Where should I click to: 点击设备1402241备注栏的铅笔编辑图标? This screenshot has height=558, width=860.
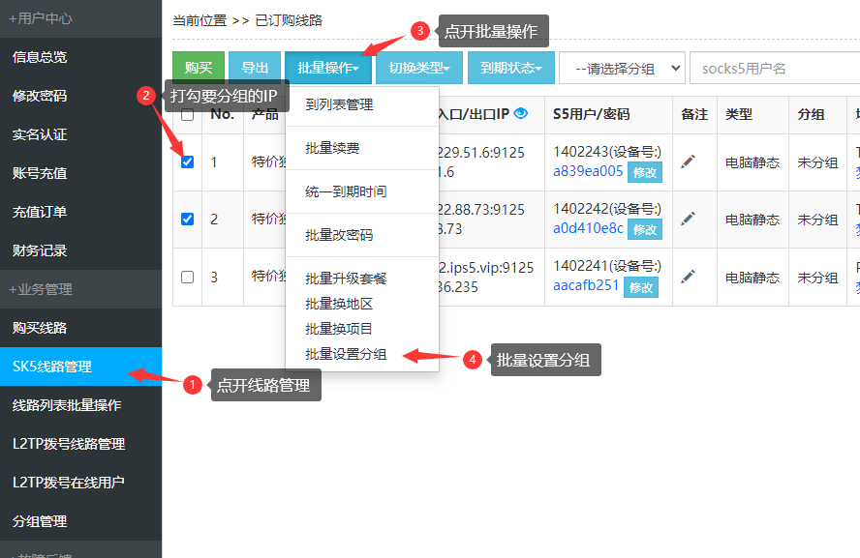click(689, 274)
